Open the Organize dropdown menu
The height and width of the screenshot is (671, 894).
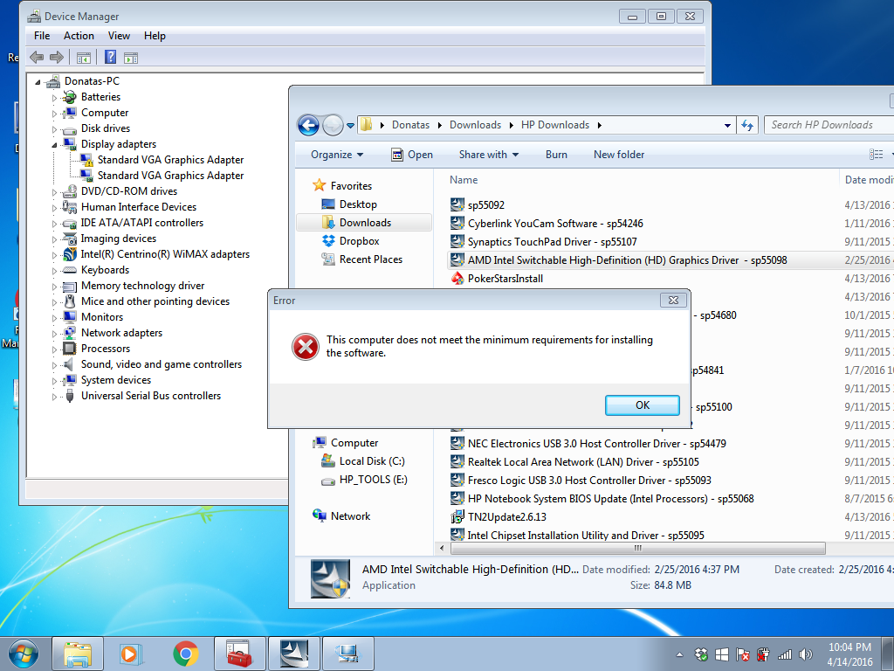click(x=337, y=155)
